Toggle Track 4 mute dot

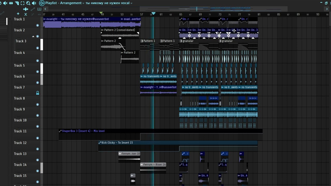point(37,61)
